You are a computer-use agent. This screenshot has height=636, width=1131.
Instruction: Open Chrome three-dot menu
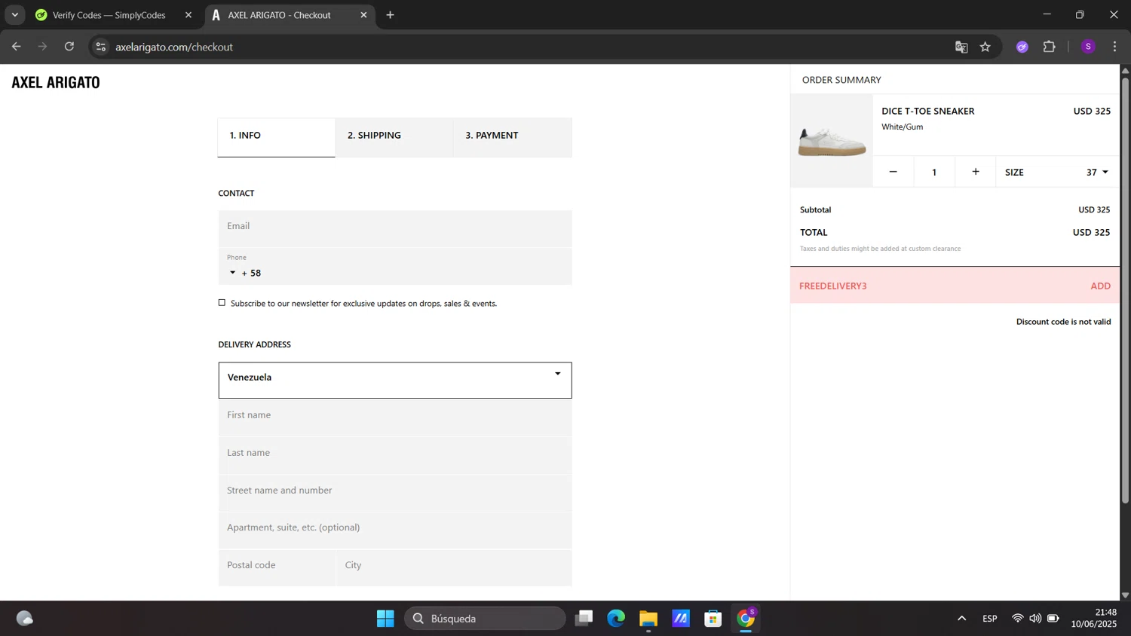click(1115, 47)
